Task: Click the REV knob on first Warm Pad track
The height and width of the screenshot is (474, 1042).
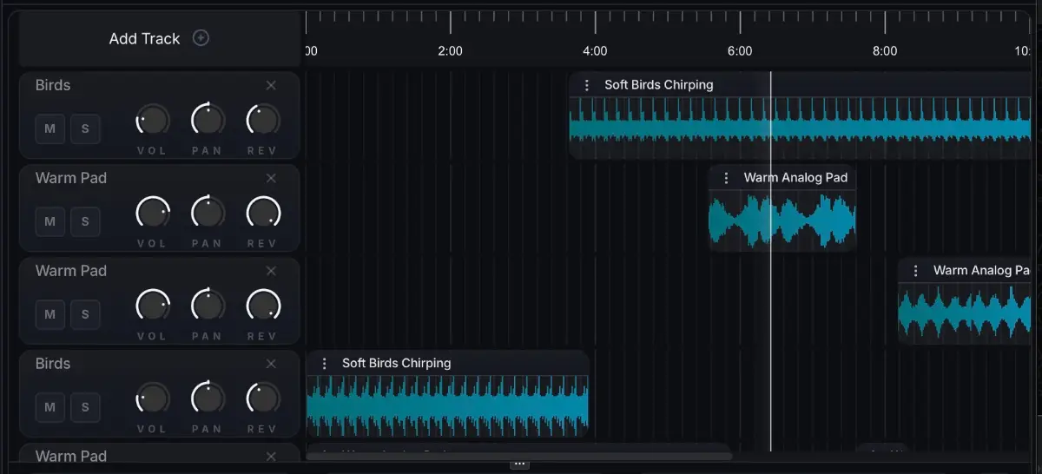Action: (263, 213)
